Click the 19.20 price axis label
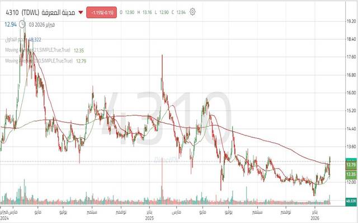This screenshot has width=358, height=223. pyautogui.click(x=351, y=21)
